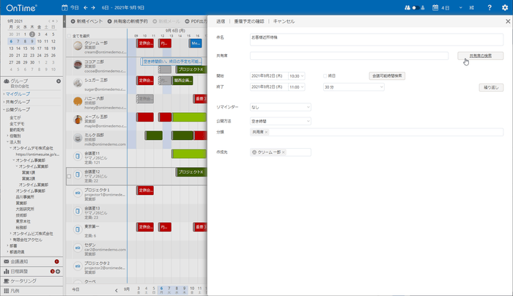The image size is (513, 296).
Task: Go to the next period with the right arrow
Action: (93, 7)
